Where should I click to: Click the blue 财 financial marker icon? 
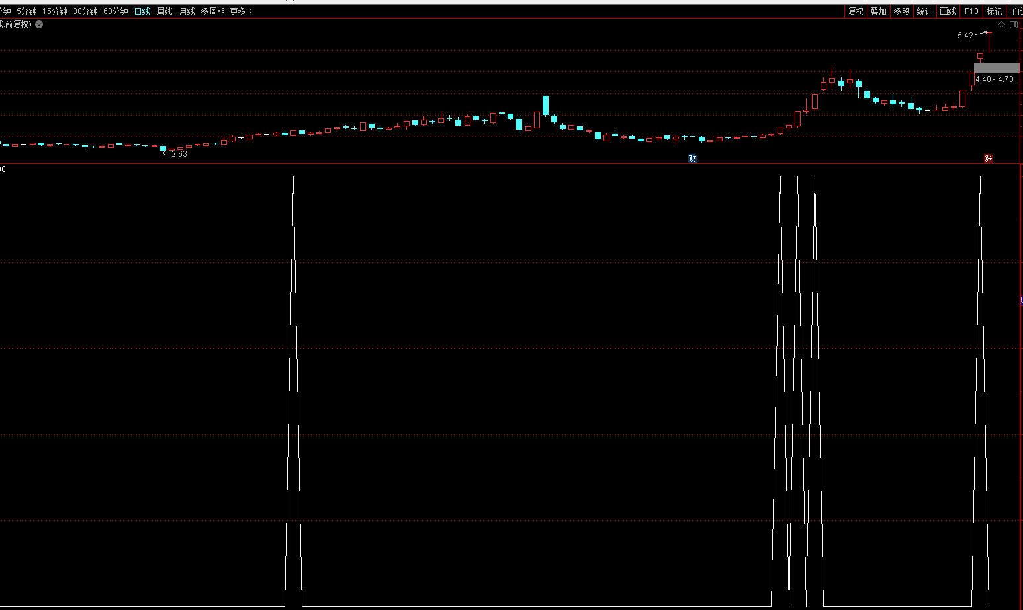coord(692,158)
